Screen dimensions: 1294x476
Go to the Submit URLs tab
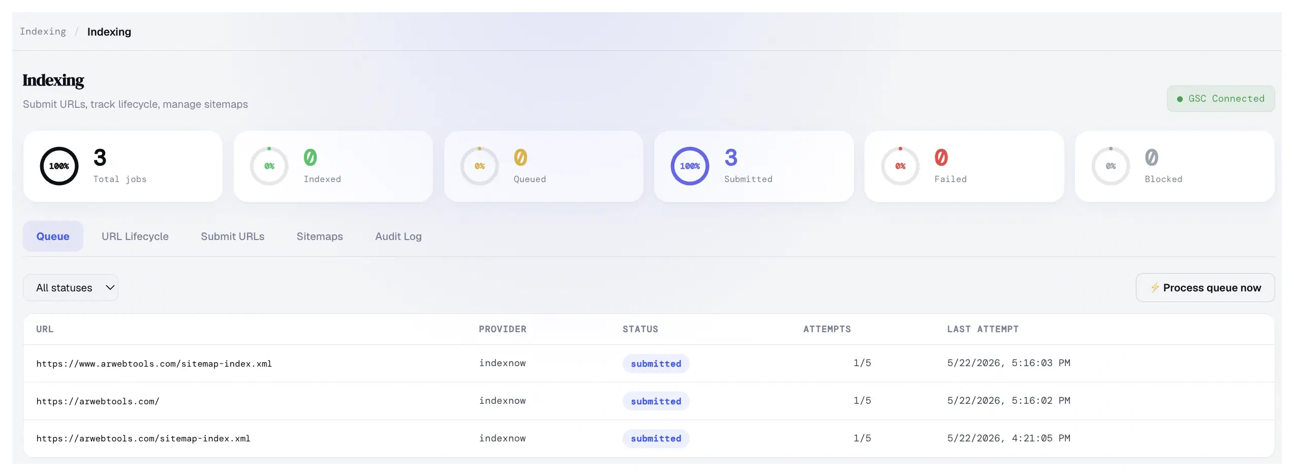pos(233,236)
